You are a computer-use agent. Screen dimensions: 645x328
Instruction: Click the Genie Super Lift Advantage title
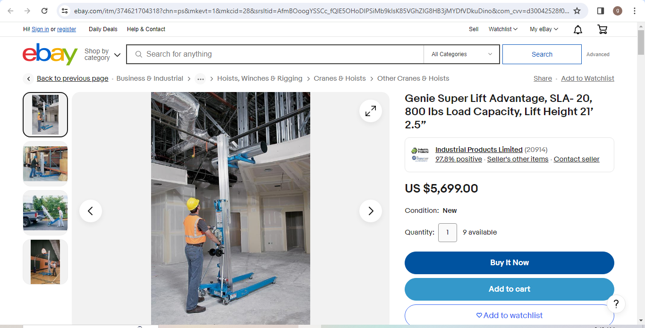click(499, 112)
